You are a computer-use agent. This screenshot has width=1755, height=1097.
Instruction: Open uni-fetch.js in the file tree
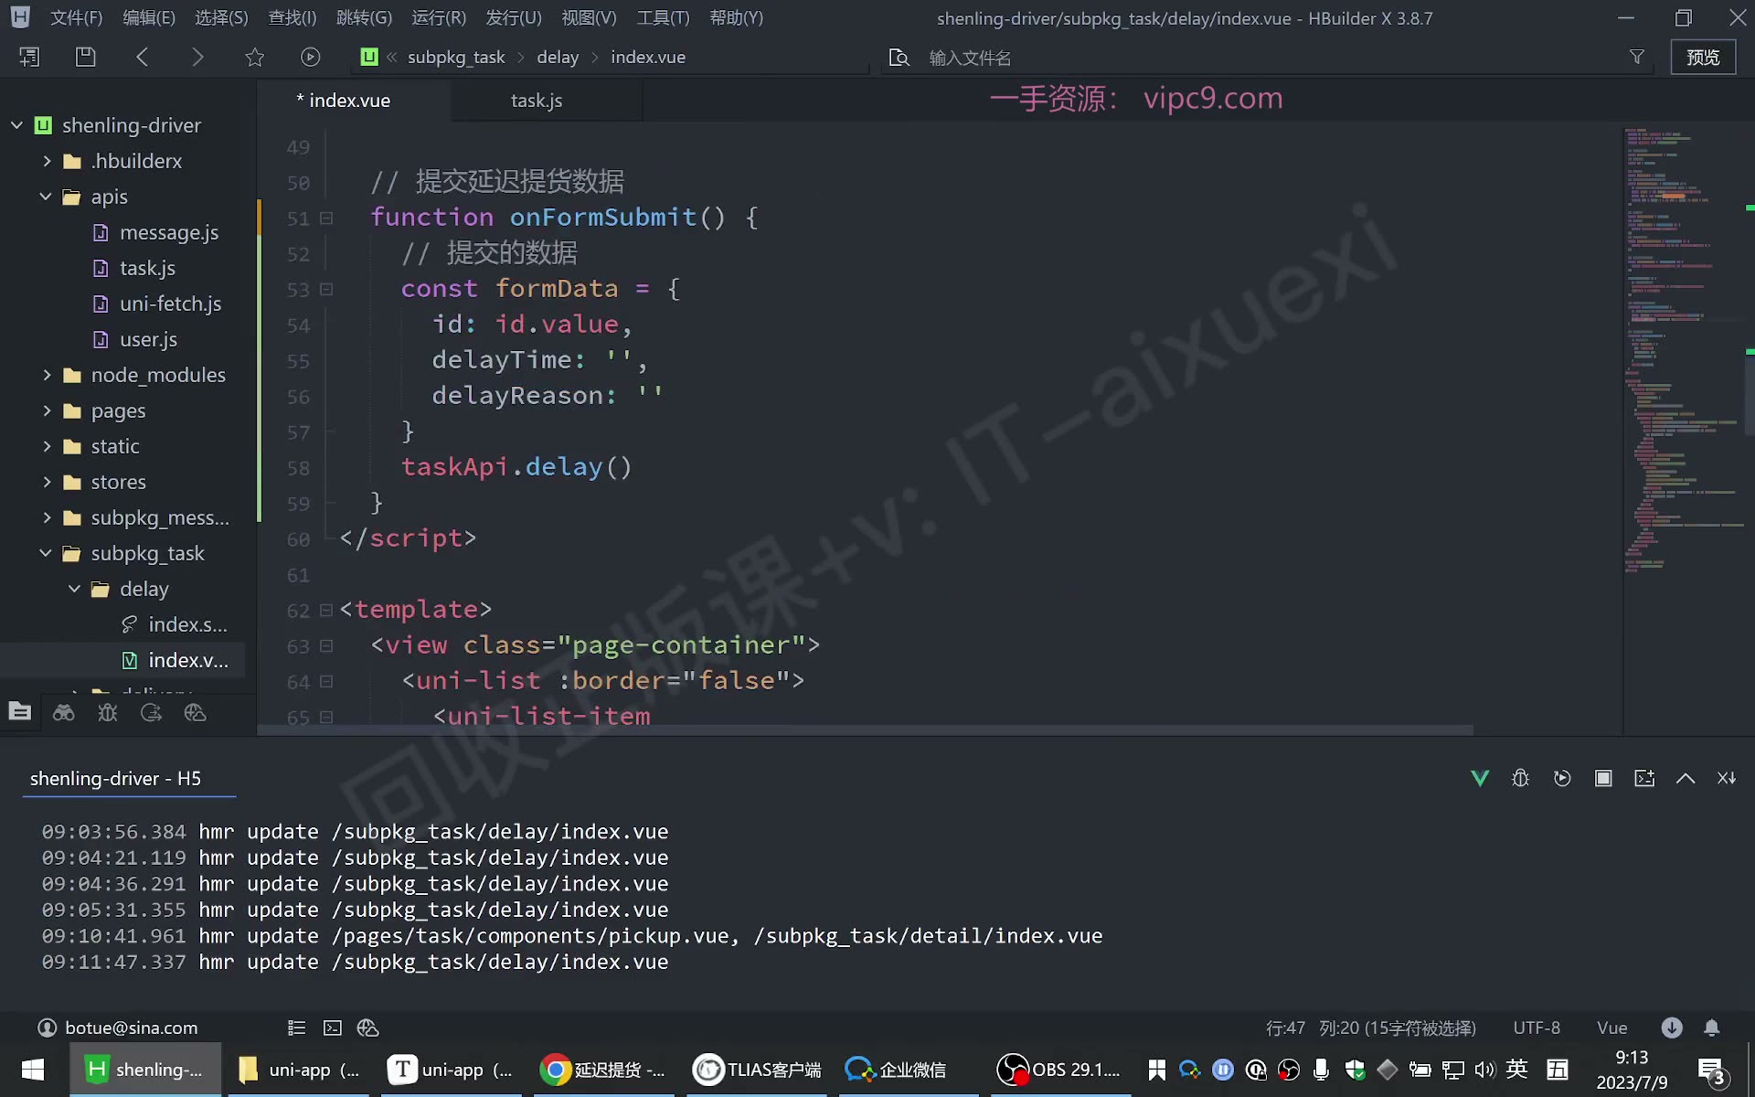coord(170,304)
